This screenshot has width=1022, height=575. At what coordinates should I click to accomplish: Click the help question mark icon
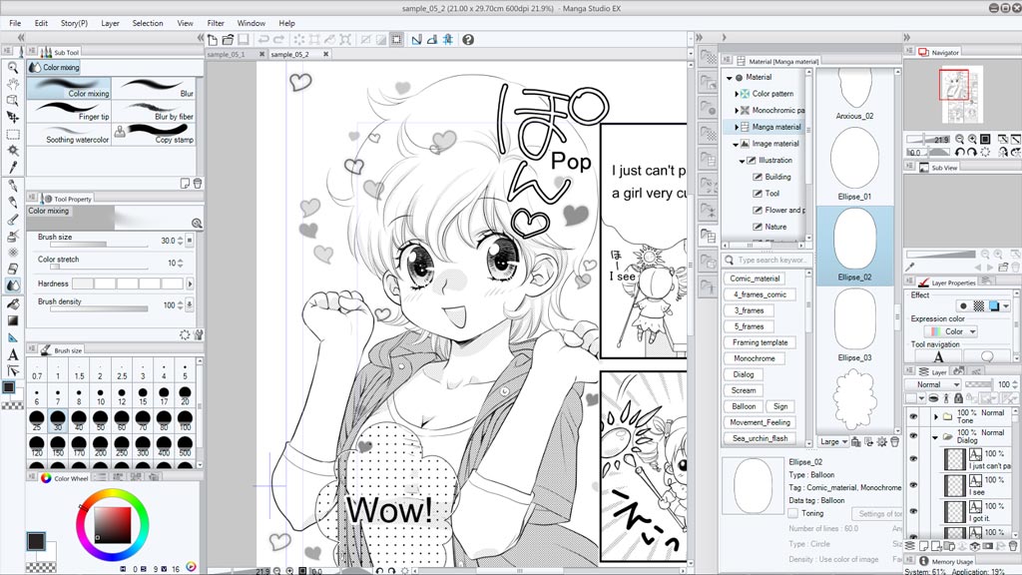pos(468,40)
